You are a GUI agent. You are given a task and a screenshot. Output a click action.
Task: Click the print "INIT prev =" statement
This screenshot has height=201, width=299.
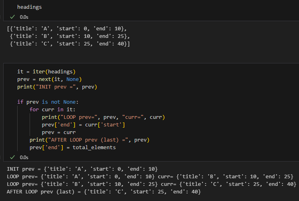[57, 87]
